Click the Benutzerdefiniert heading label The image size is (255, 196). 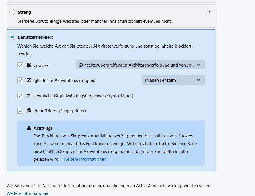pos(35,37)
